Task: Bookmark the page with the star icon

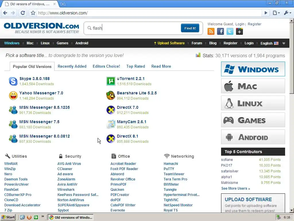Action: (33, 13)
